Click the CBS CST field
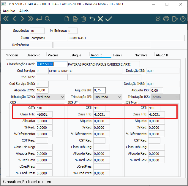 tap(42, 108)
